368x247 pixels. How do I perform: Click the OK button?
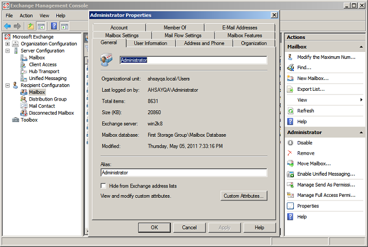pos(154,228)
